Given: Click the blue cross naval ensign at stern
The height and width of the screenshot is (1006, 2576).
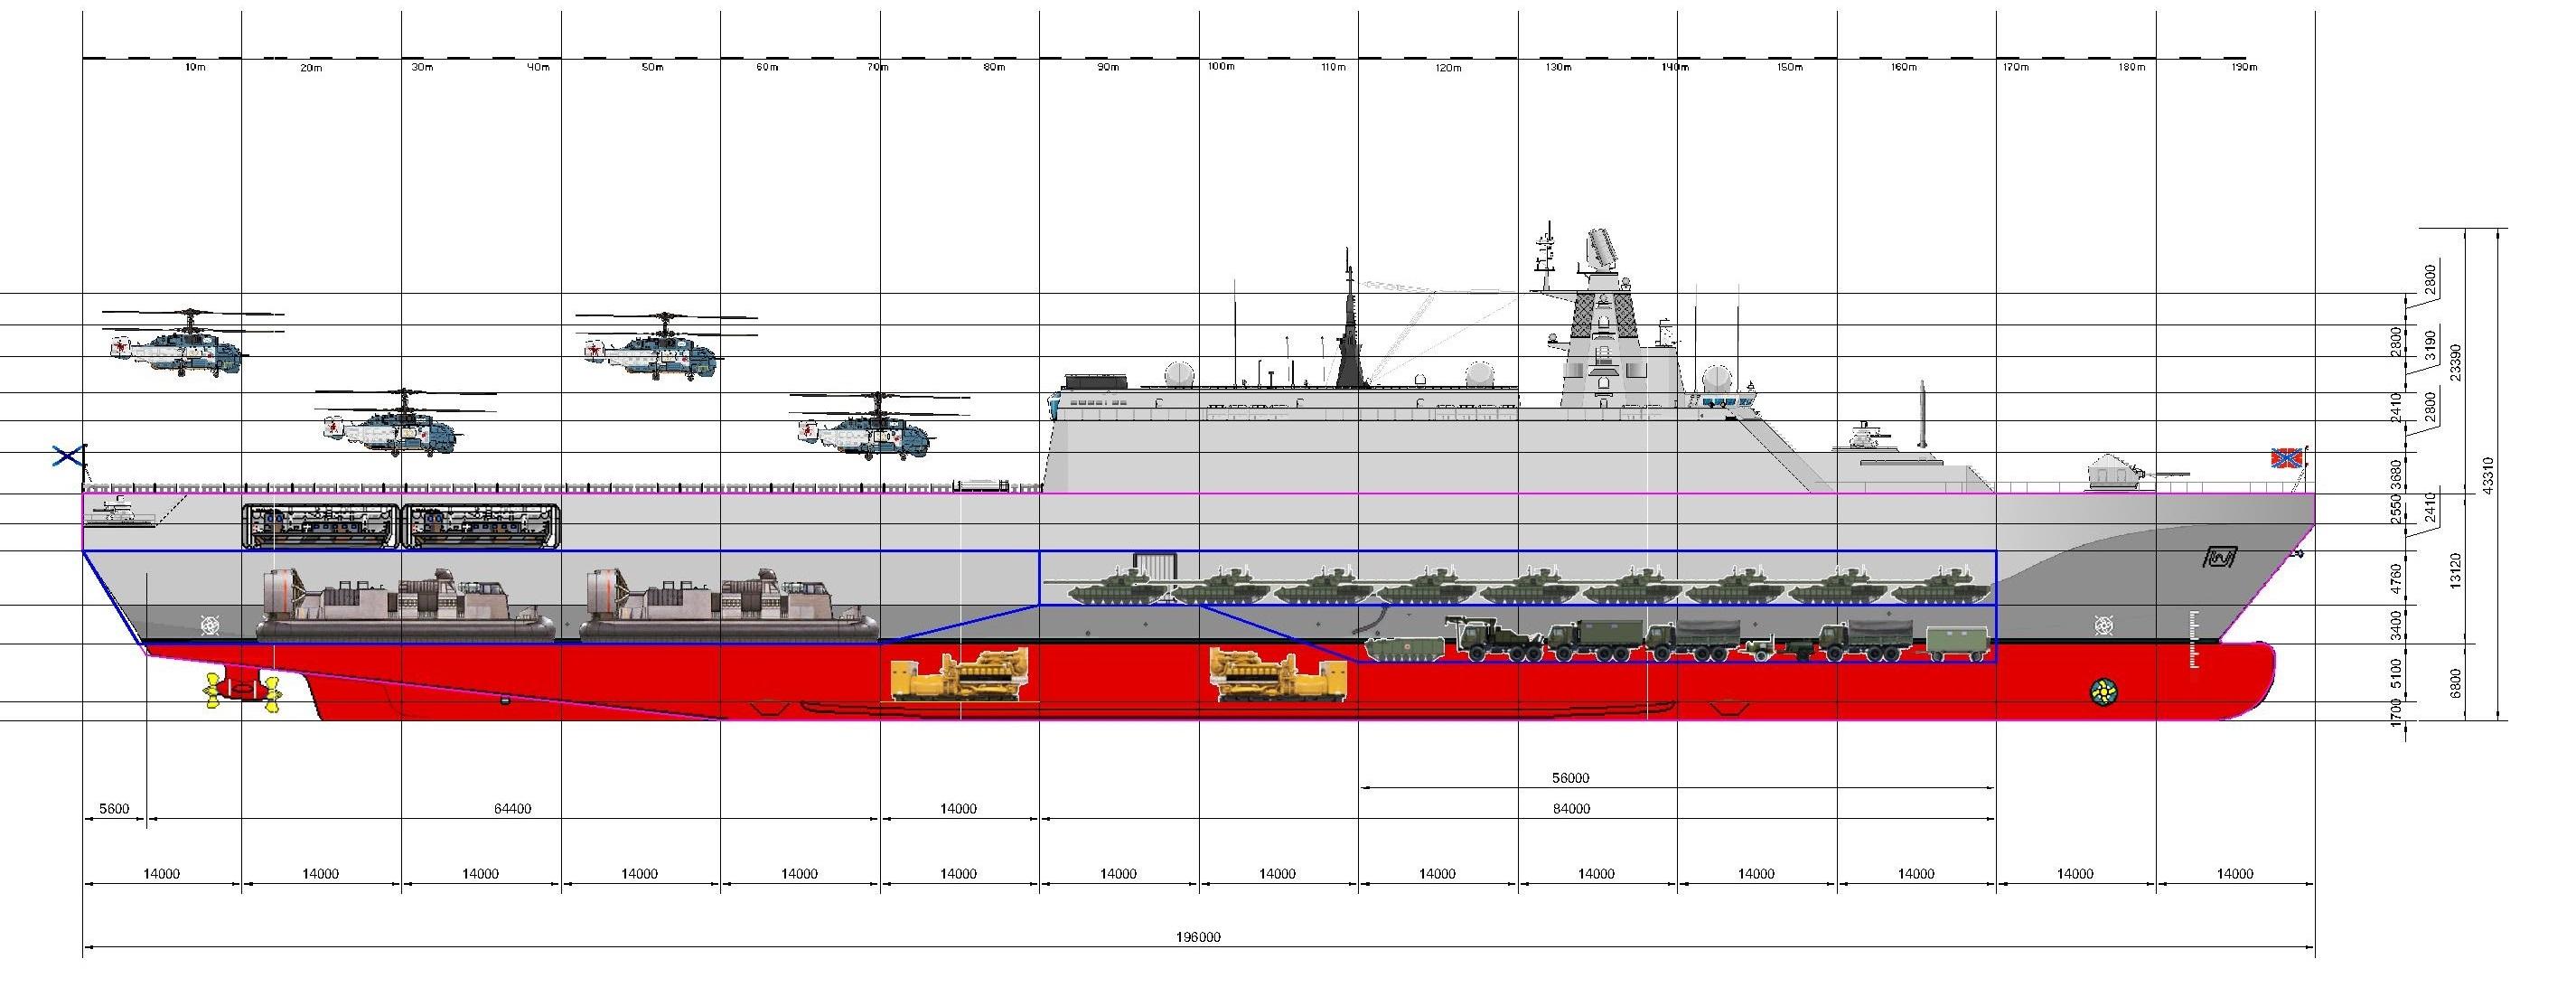Looking at the screenshot, I should point(68,456).
